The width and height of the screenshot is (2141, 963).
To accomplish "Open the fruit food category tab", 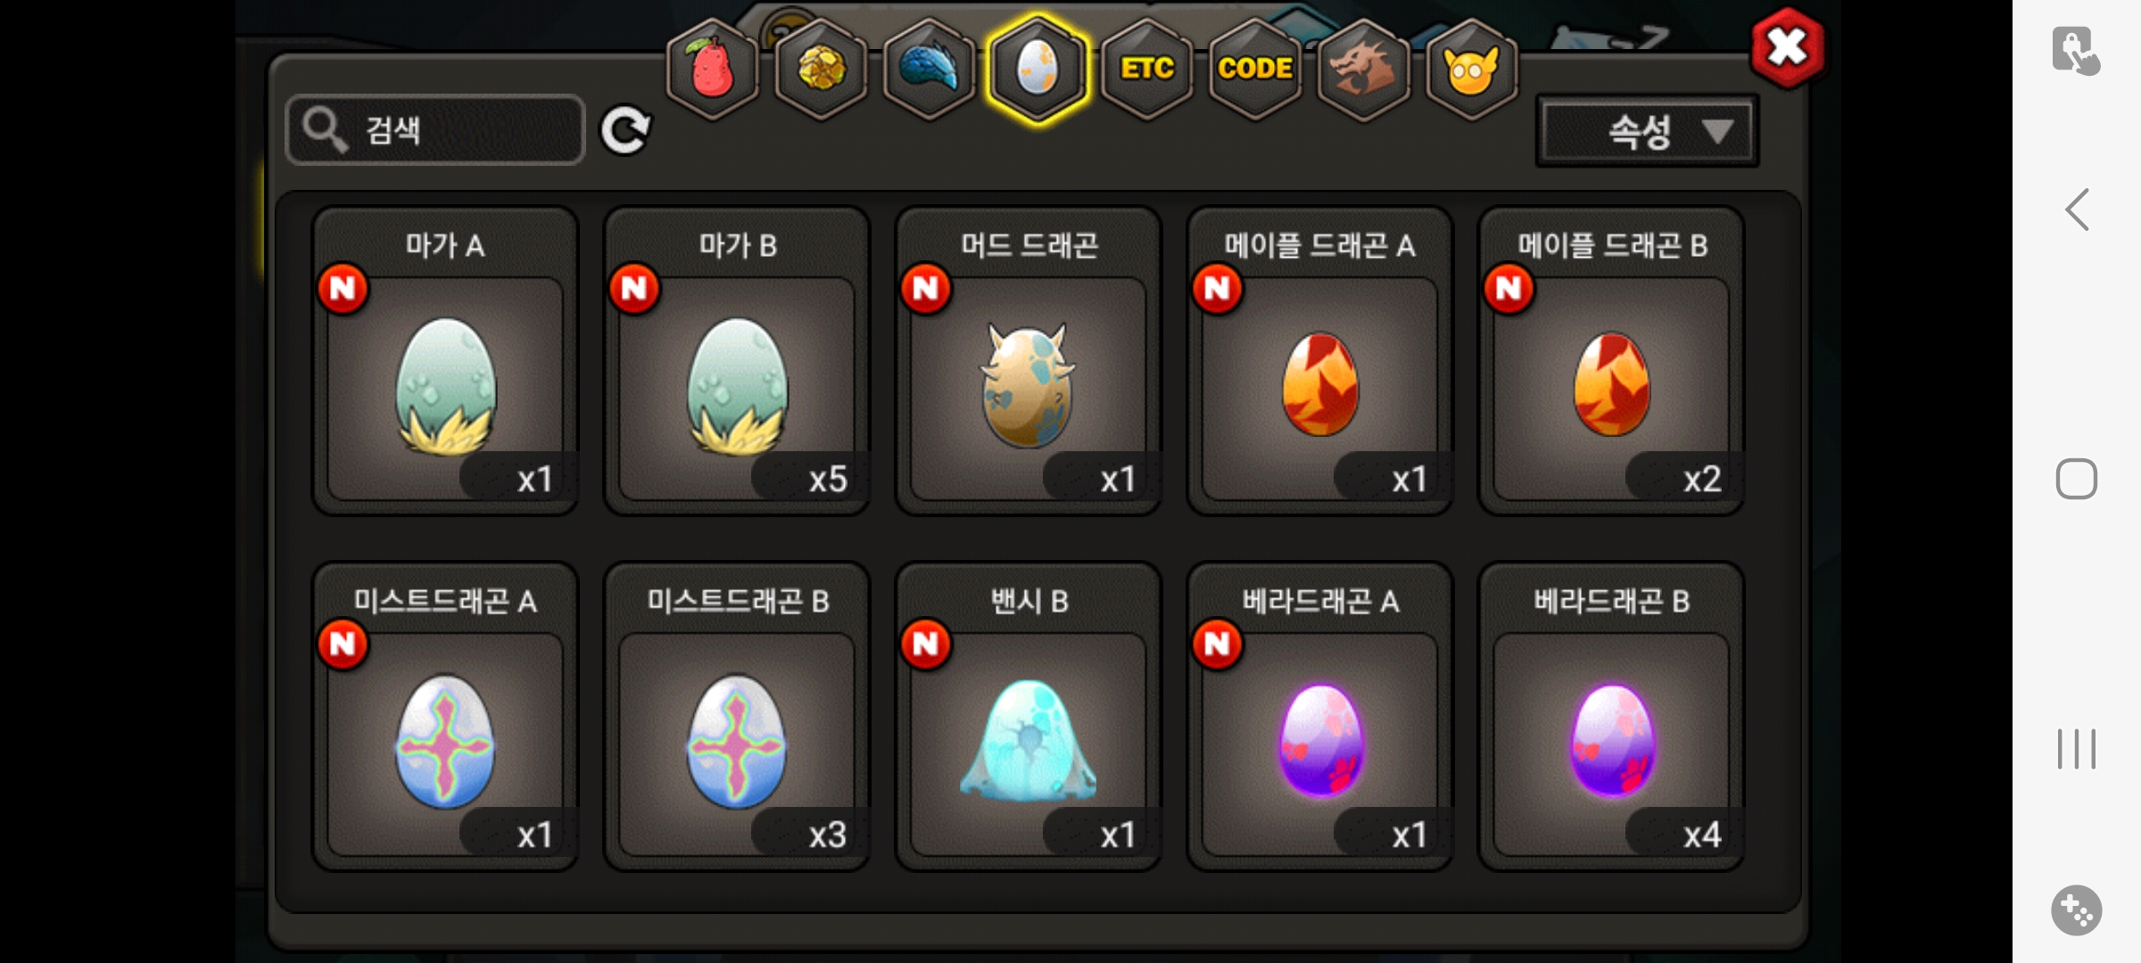I will click(712, 69).
